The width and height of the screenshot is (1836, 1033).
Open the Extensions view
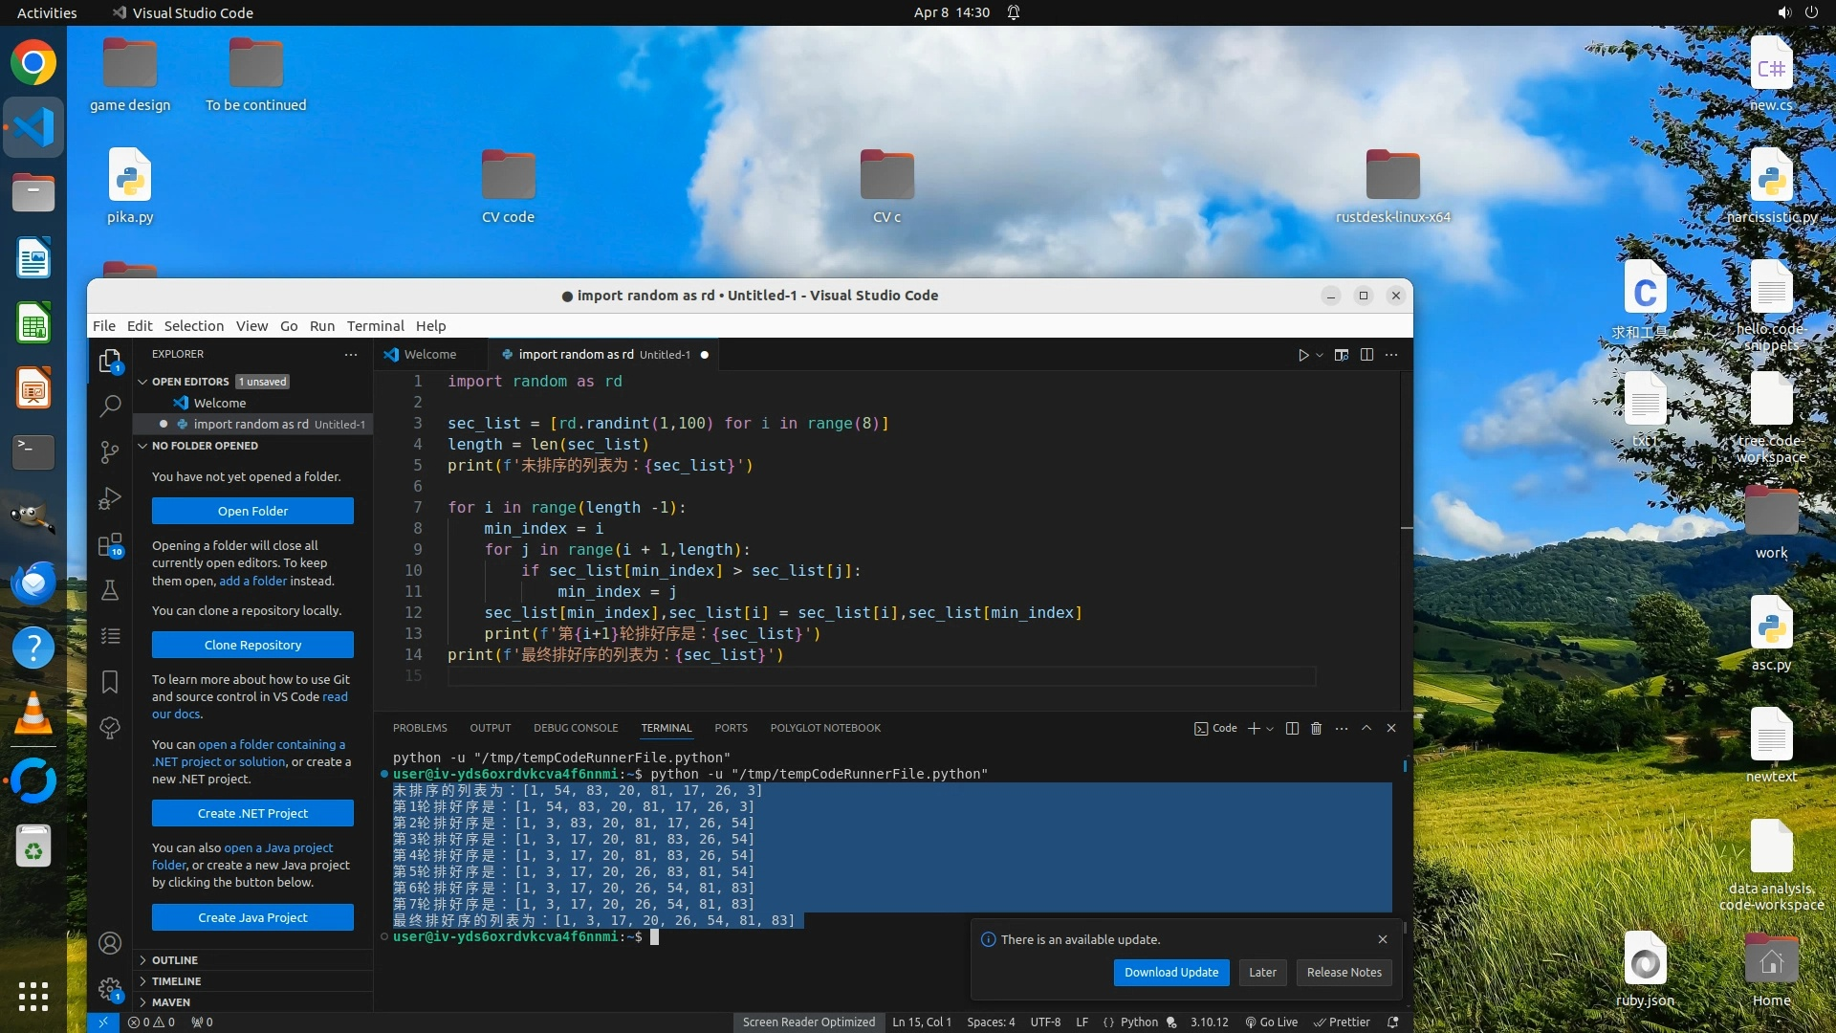(110, 545)
